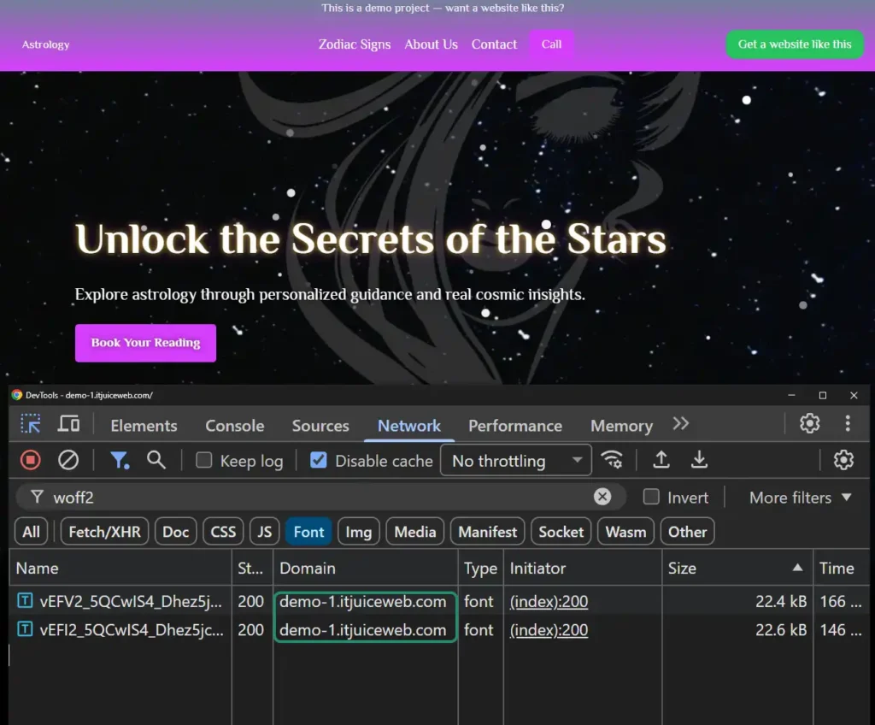Filter by Media requests
The height and width of the screenshot is (725, 875).
click(x=415, y=532)
